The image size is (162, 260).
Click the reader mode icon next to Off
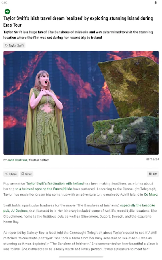point(150,174)
